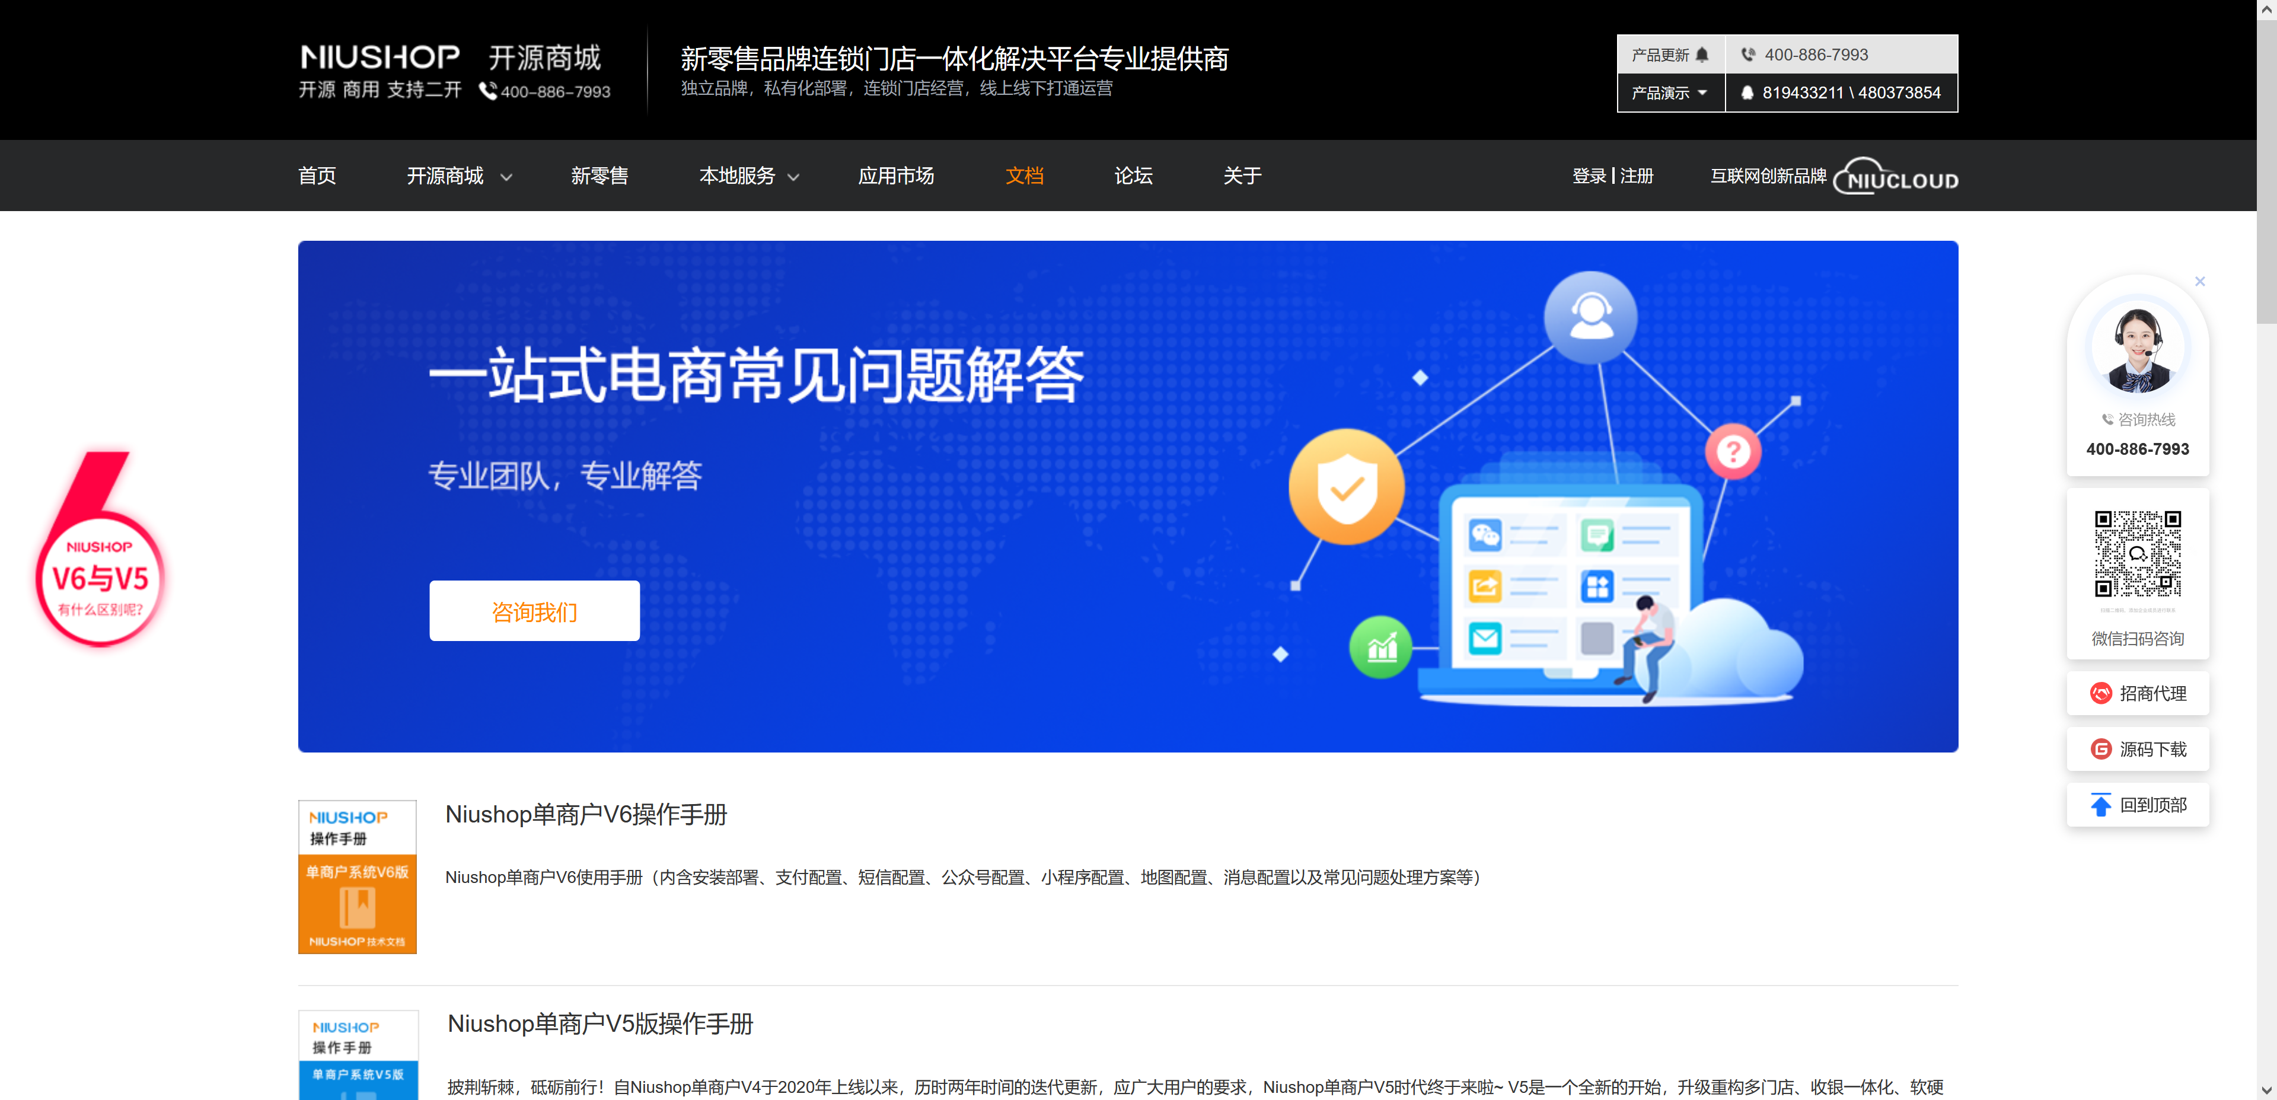Expand the 本地服务 menu chevron
This screenshot has width=2277, height=1100.
point(793,177)
